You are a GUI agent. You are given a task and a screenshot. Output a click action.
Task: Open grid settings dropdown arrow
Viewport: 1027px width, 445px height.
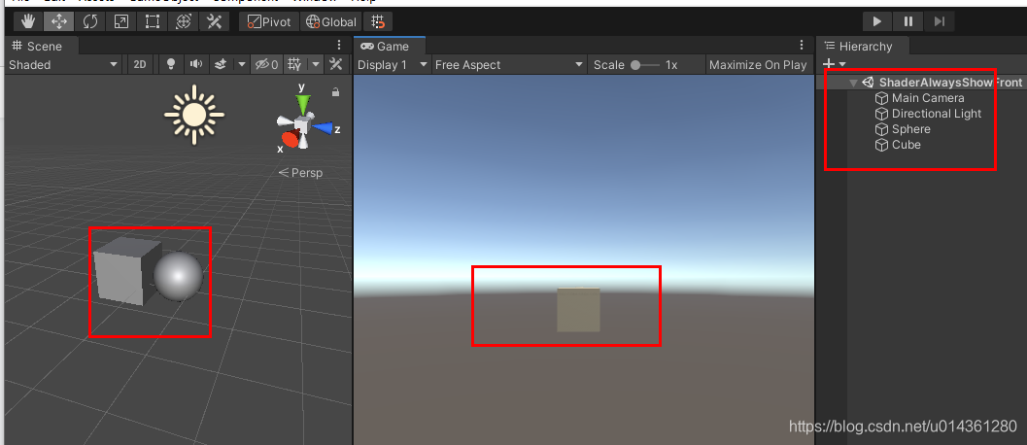pyautogui.click(x=316, y=64)
